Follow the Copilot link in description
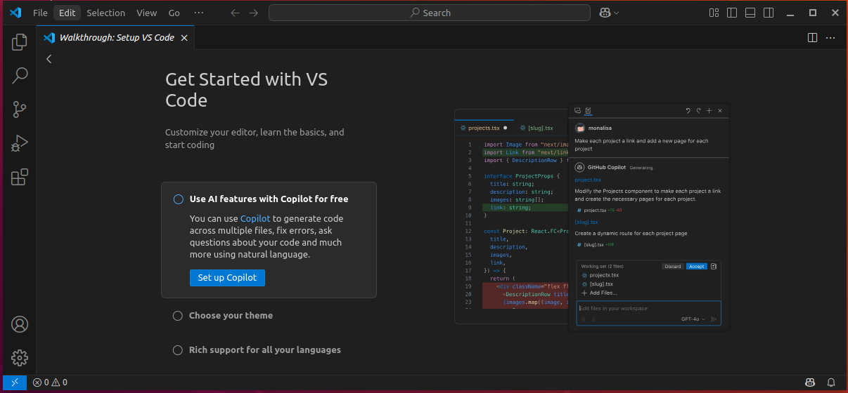The width and height of the screenshot is (848, 393). point(255,219)
